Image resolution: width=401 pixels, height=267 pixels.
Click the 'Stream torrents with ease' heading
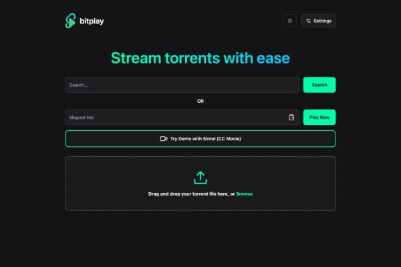[200, 58]
